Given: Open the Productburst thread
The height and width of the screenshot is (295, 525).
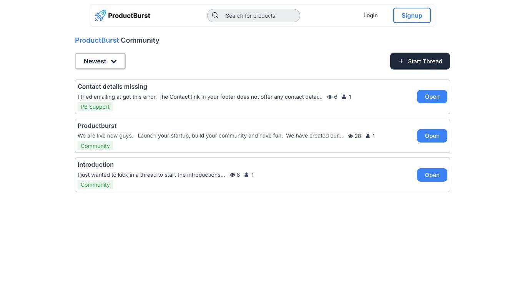Looking at the screenshot, I should coord(432,136).
